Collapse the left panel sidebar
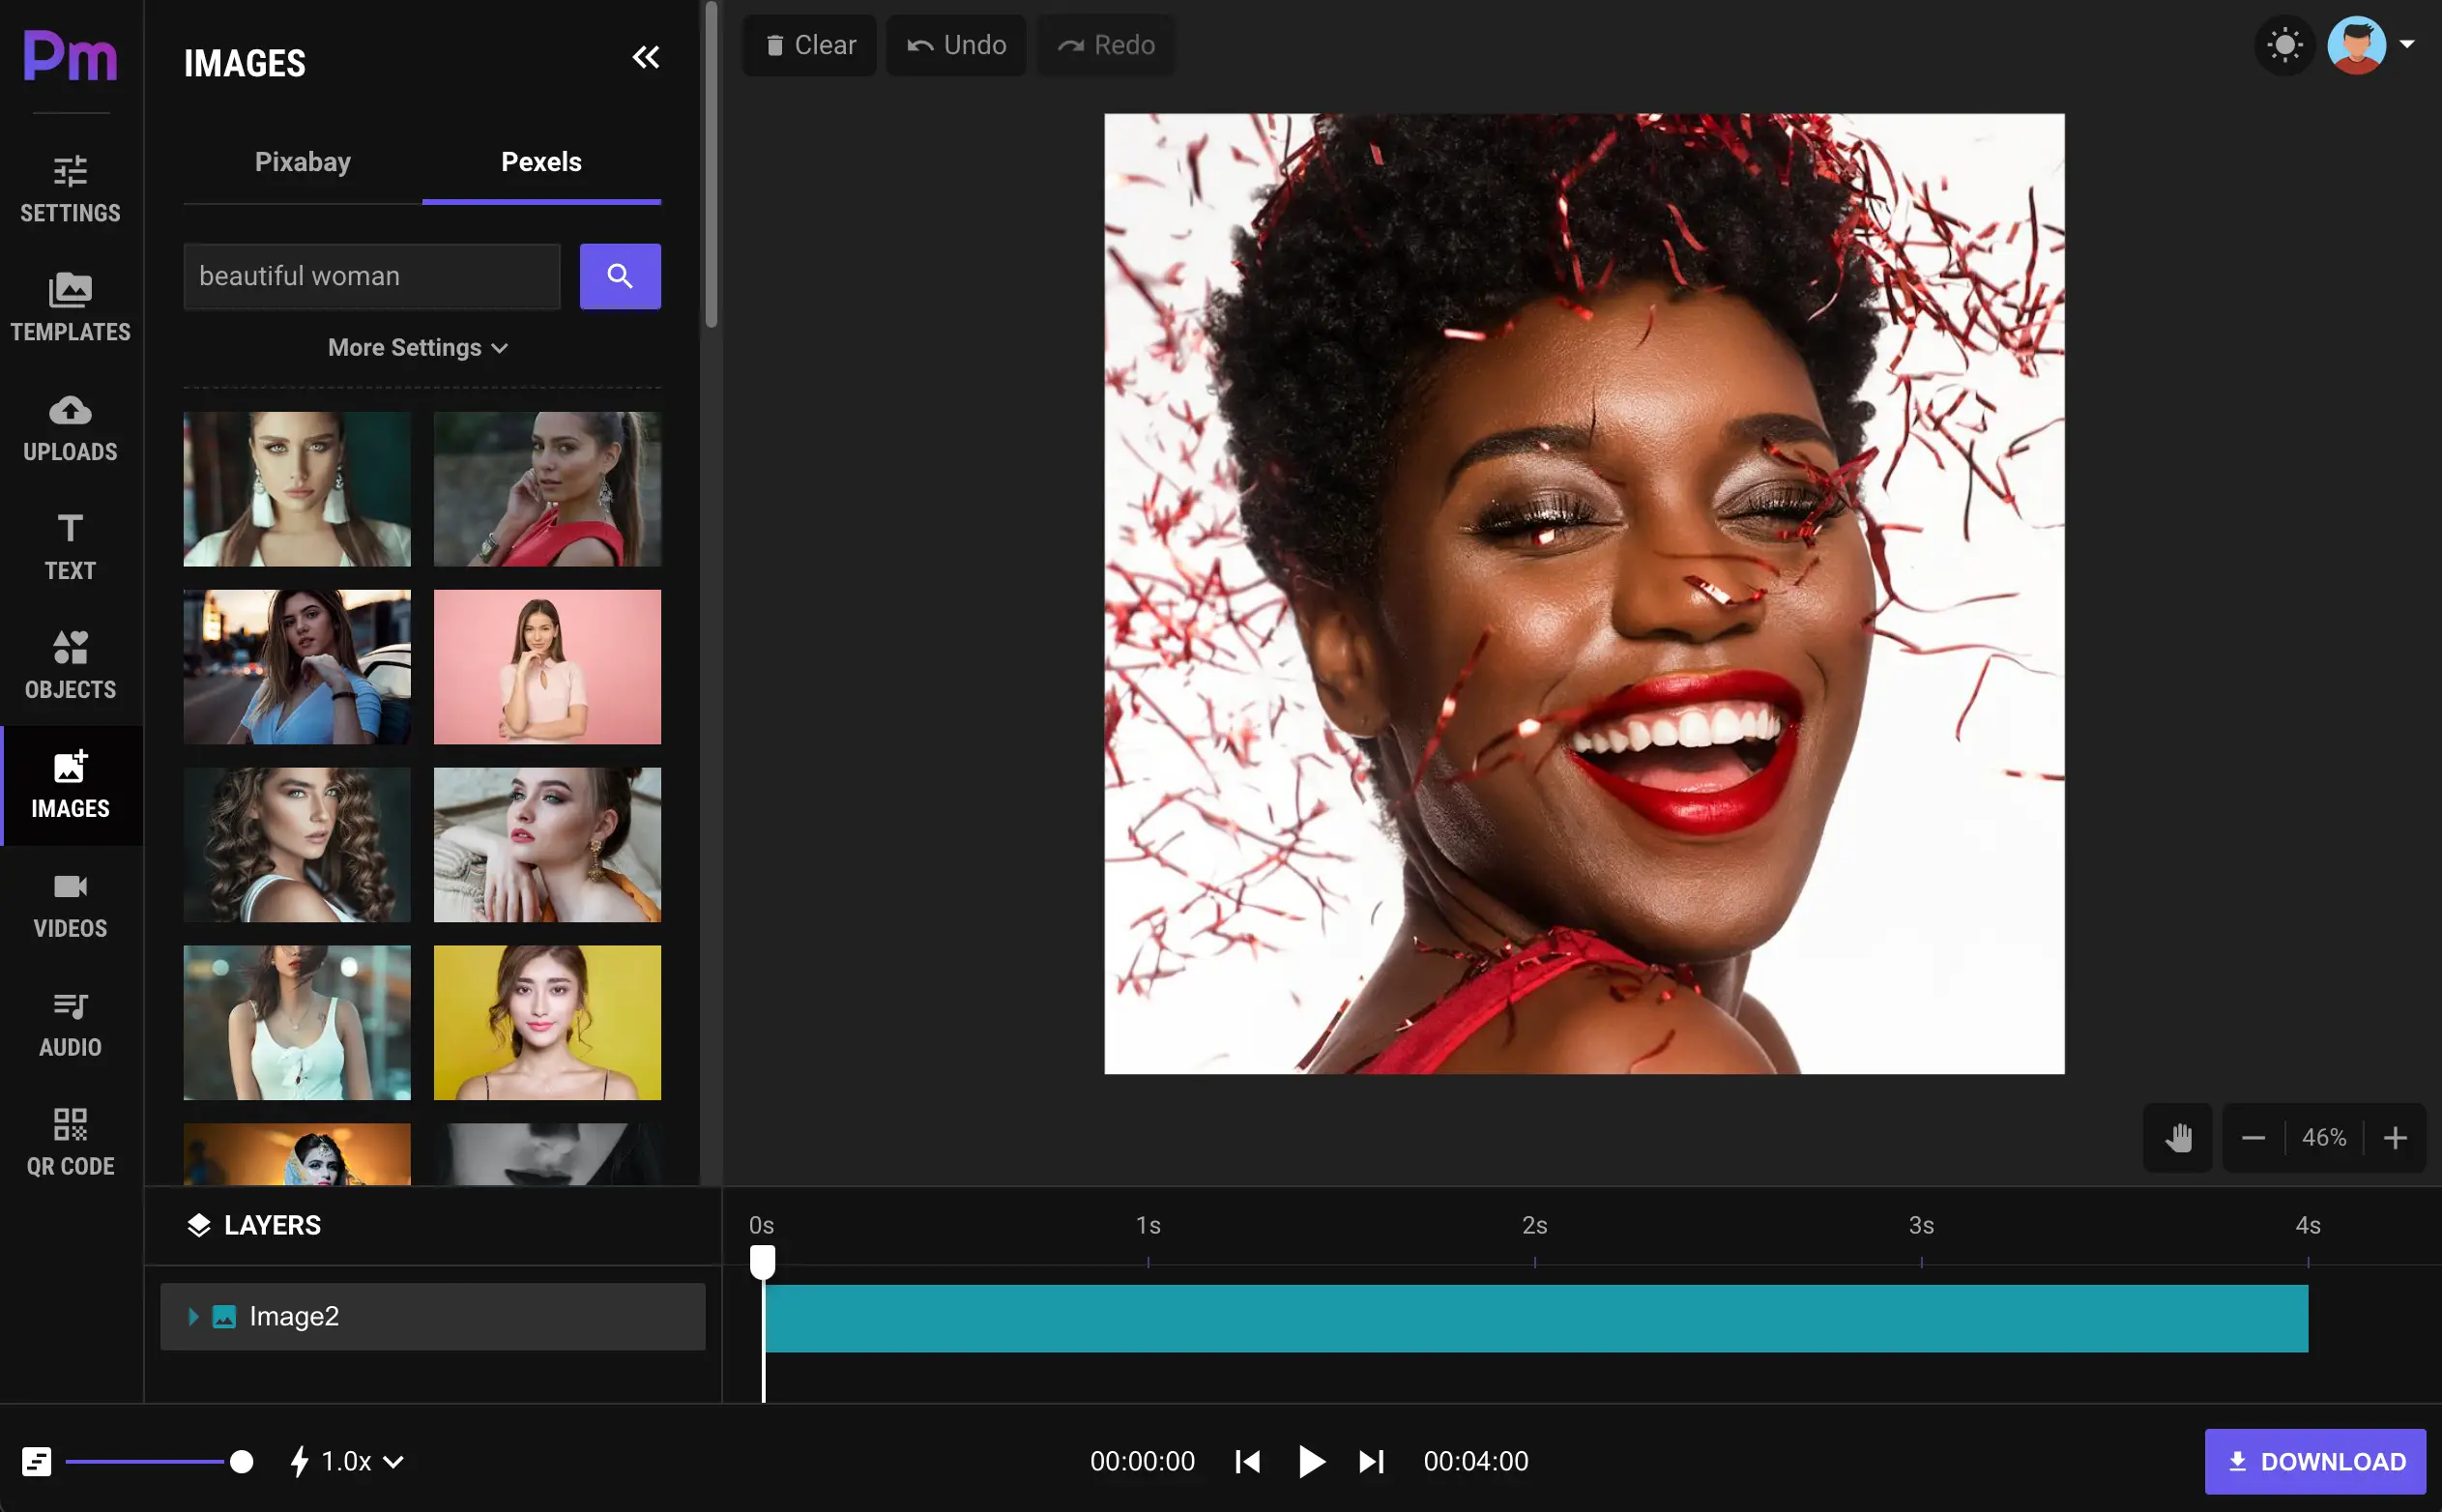2442x1512 pixels. [646, 58]
